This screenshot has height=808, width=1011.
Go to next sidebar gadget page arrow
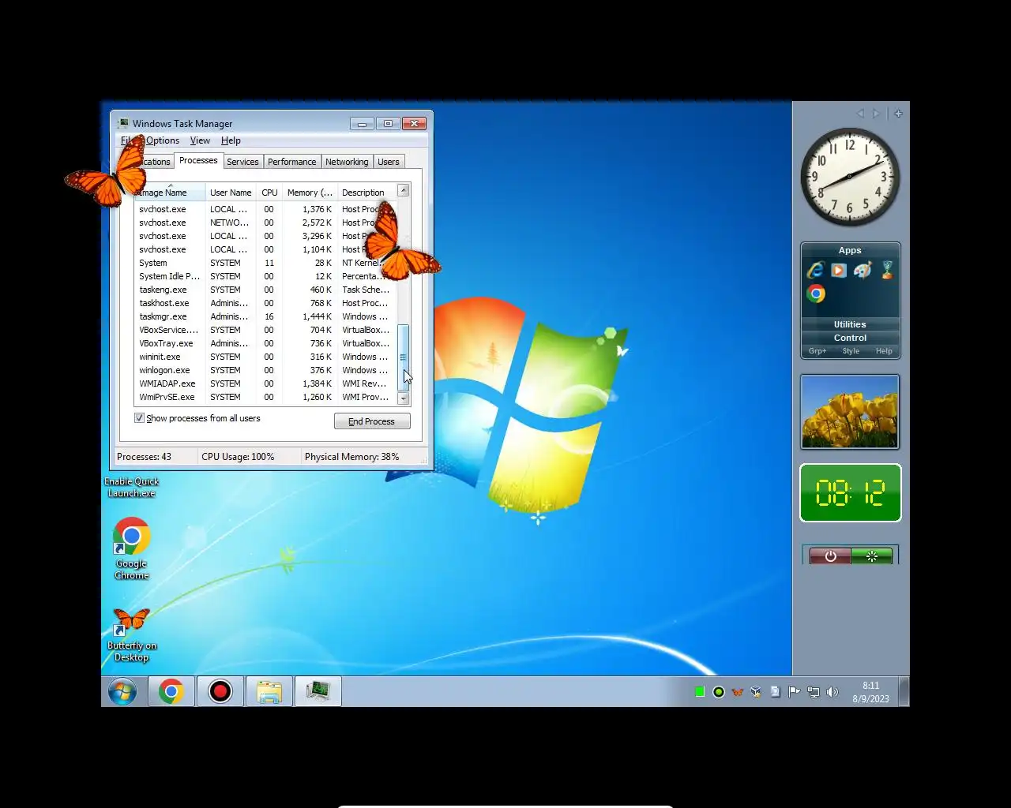point(876,114)
